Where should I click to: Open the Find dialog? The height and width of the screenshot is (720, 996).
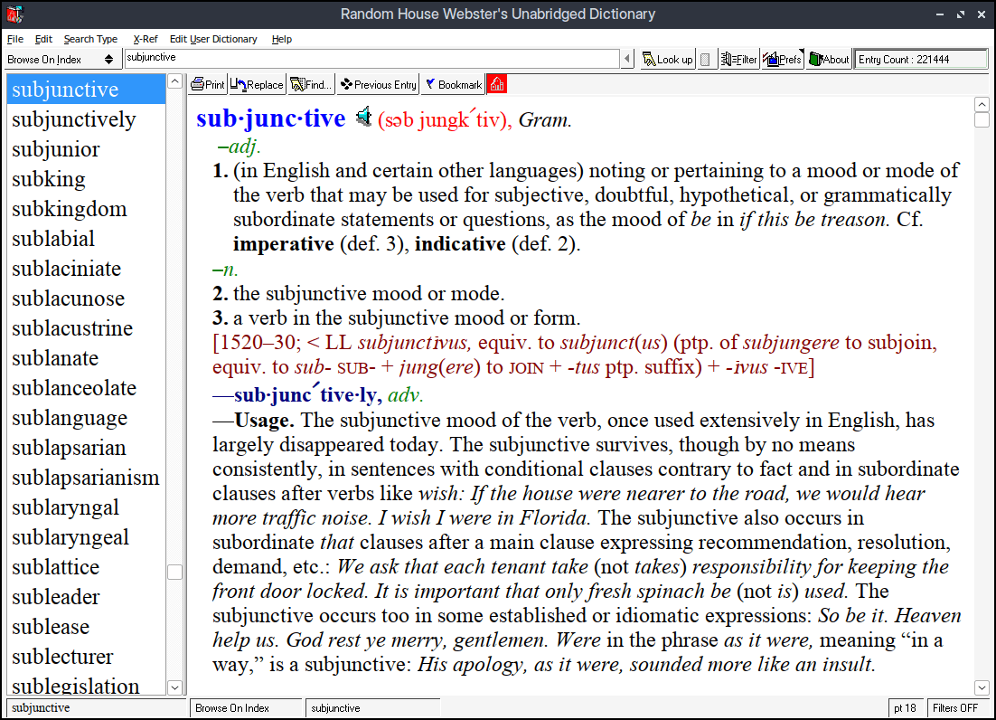point(312,85)
